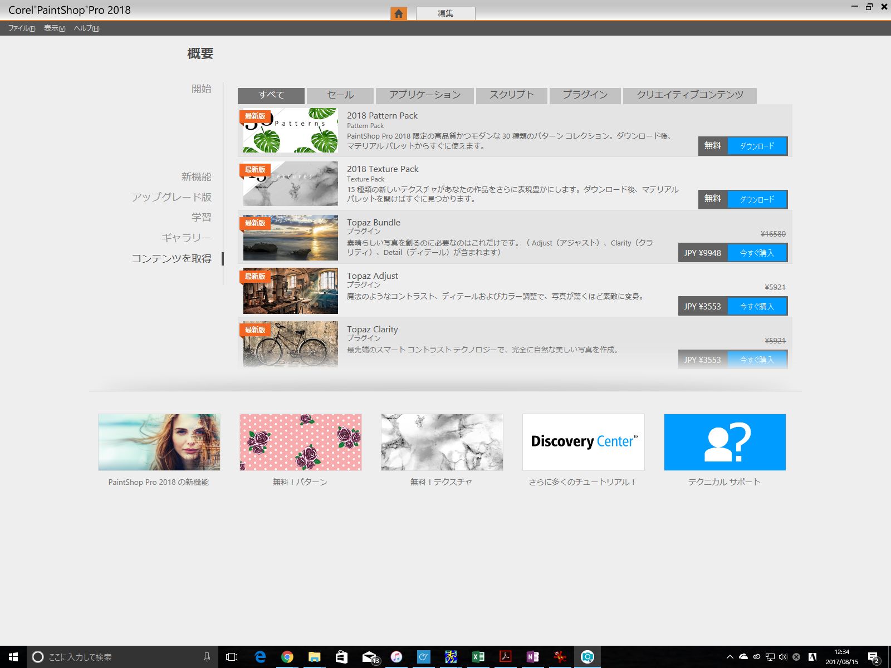Image resolution: width=891 pixels, height=668 pixels.
Task: Click the struck-through "¥16580" original price
Action: click(x=773, y=234)
